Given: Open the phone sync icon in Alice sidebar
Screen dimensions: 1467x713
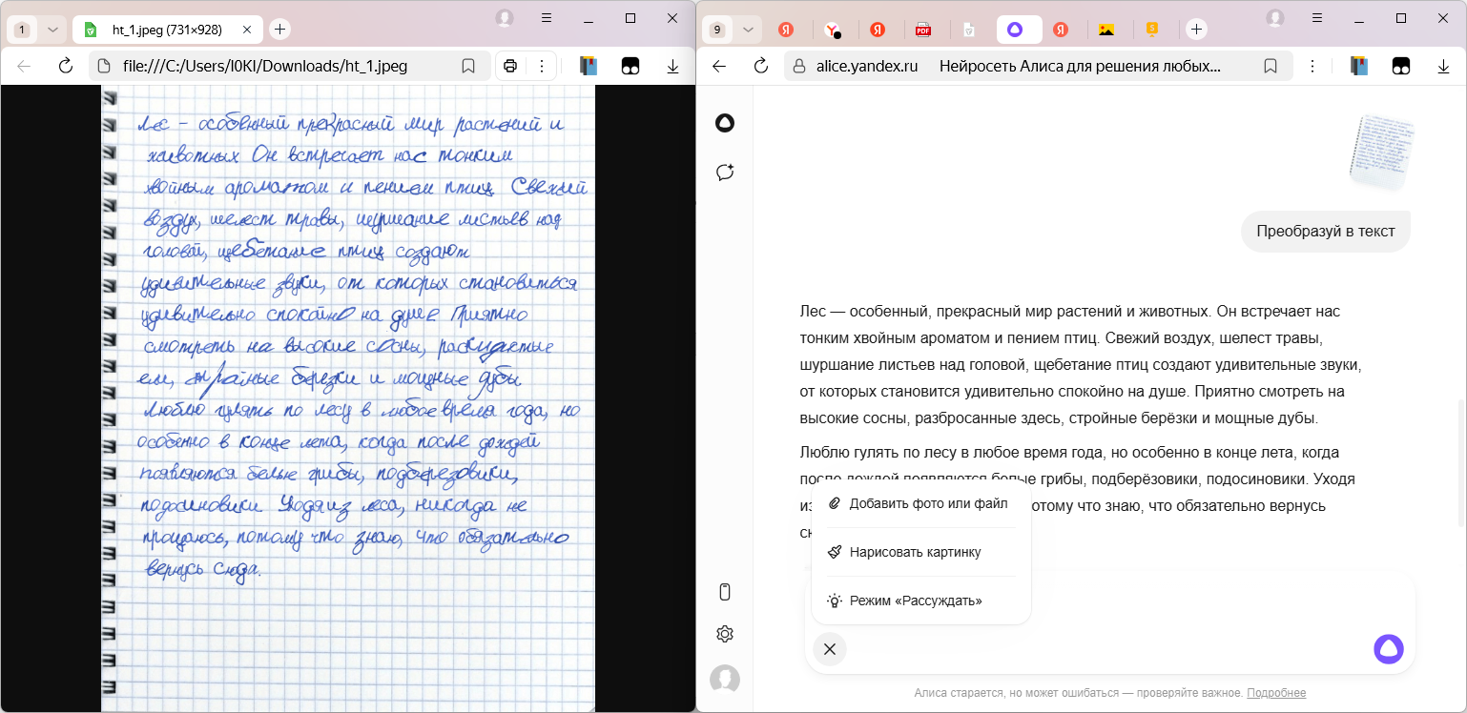Looking at the screenshot, I should click(725, 592).
